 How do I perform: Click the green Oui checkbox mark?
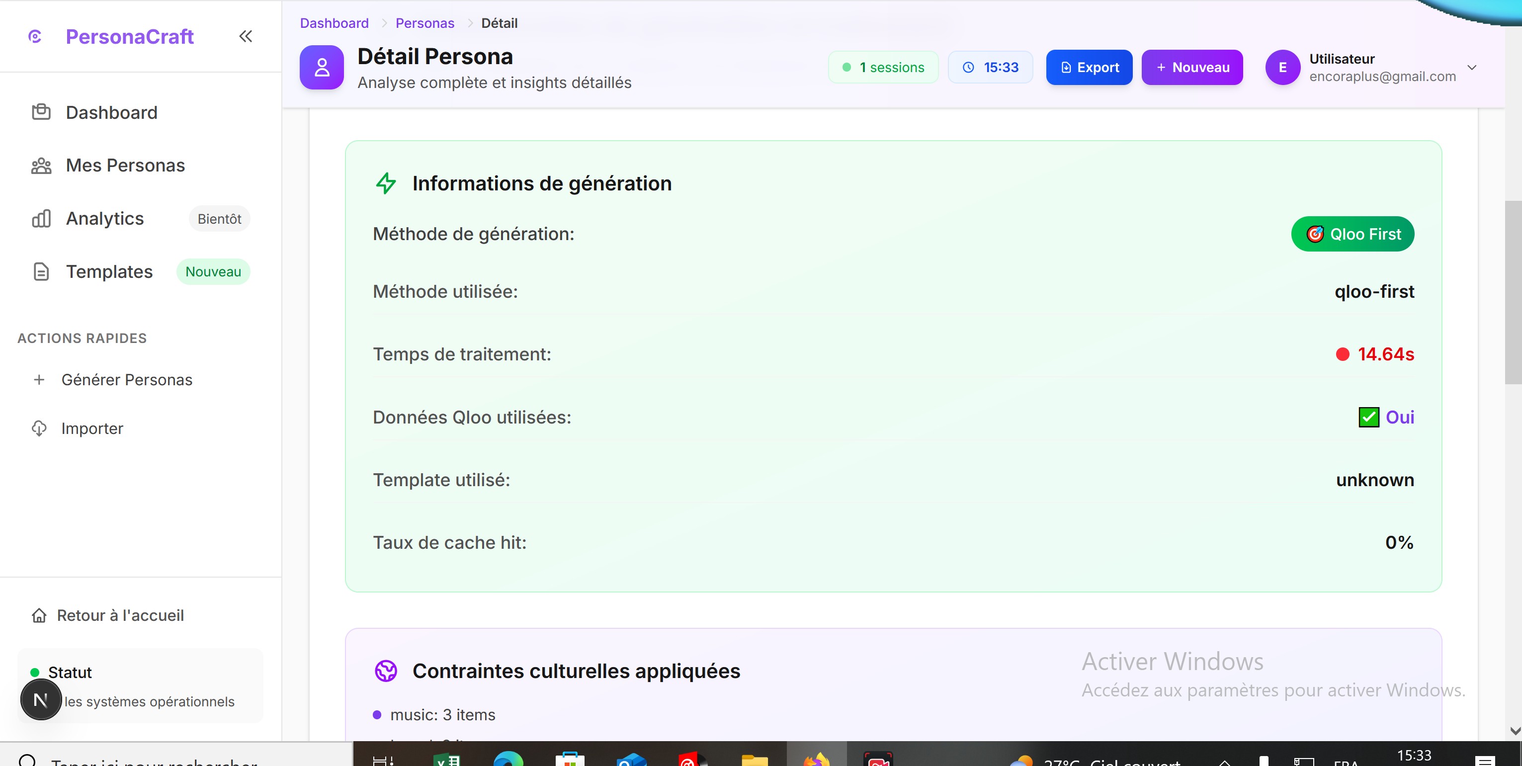(x=1368, y=417)
